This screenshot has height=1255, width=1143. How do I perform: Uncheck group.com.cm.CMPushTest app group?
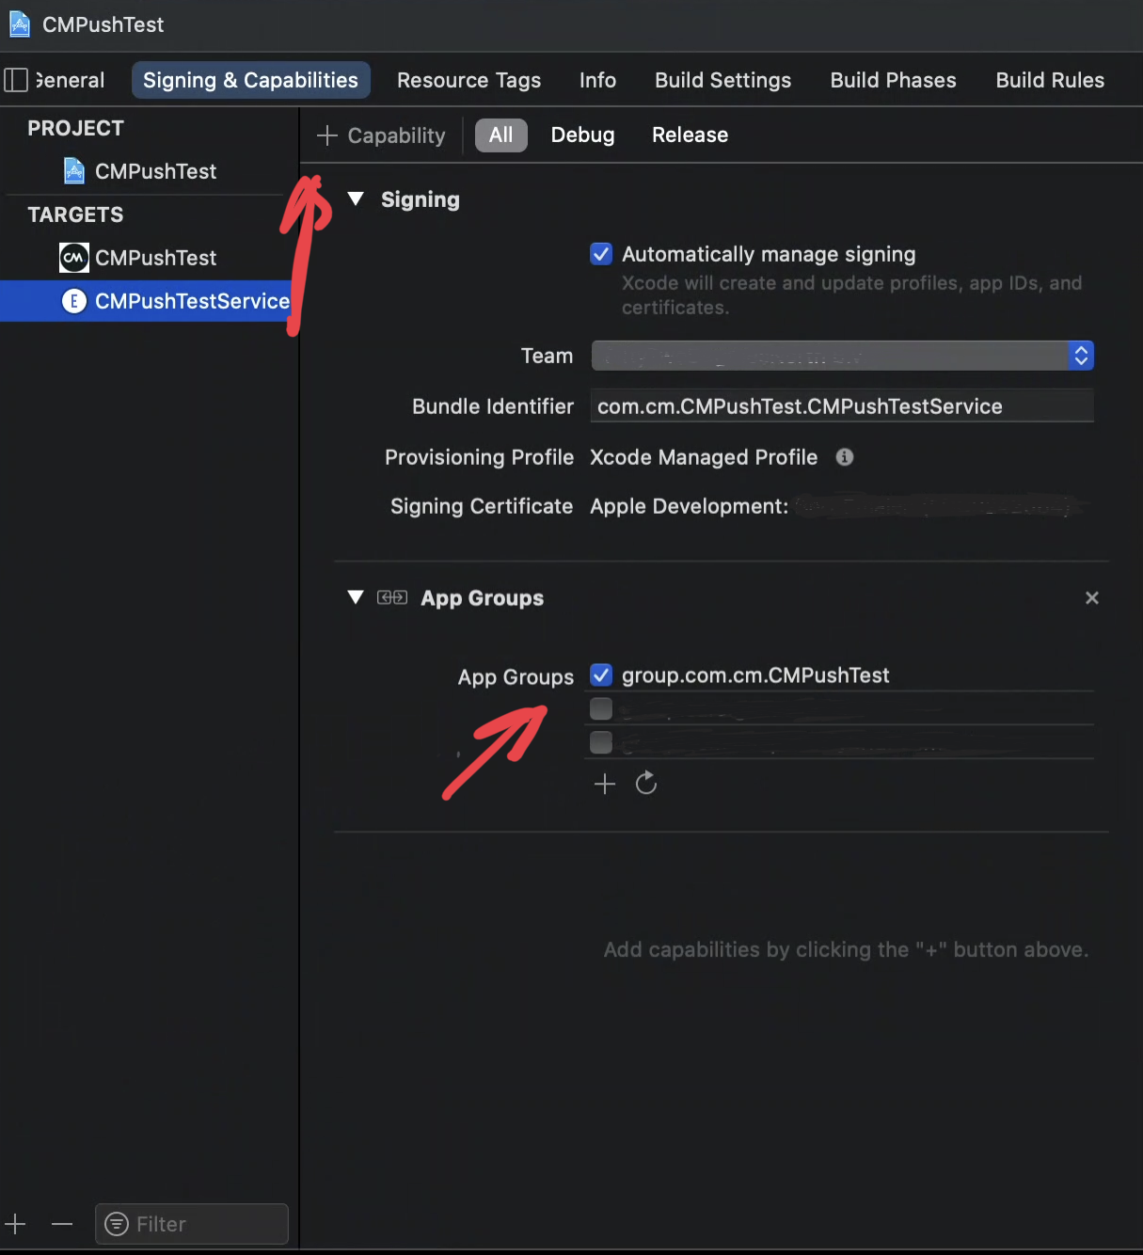click(601, 675)
